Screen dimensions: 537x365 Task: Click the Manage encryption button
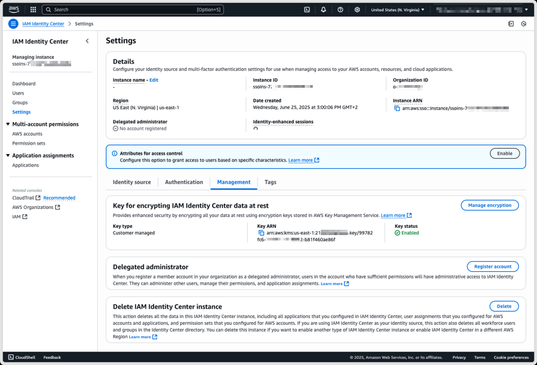coord(489,206)
